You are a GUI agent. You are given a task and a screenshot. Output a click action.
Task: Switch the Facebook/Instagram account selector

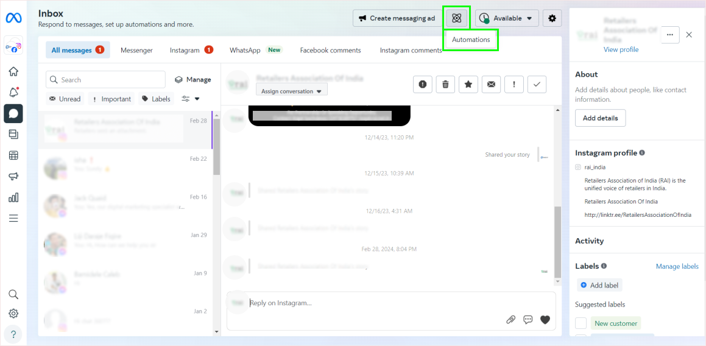tap(13, 46)
